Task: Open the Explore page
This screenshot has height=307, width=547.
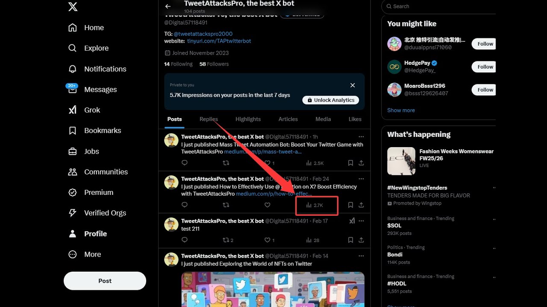Action: (96, 48)
